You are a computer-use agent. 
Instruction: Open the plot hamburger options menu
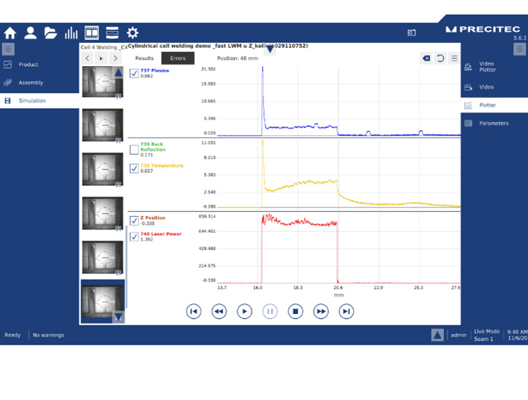click(x=454, y=59)
